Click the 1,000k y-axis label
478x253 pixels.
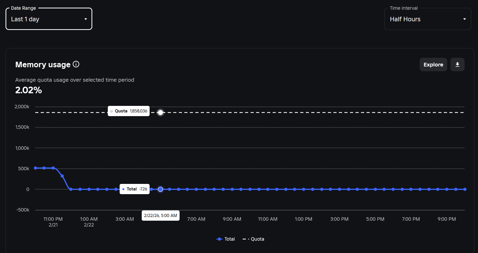[22, 148]
